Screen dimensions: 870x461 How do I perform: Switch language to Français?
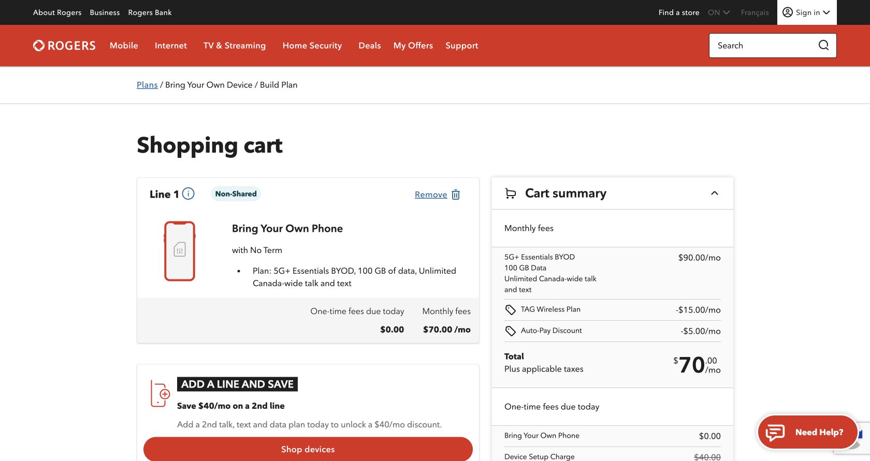(x=755, y=12)
